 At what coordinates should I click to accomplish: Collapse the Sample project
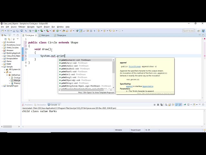tap(2, 67)
